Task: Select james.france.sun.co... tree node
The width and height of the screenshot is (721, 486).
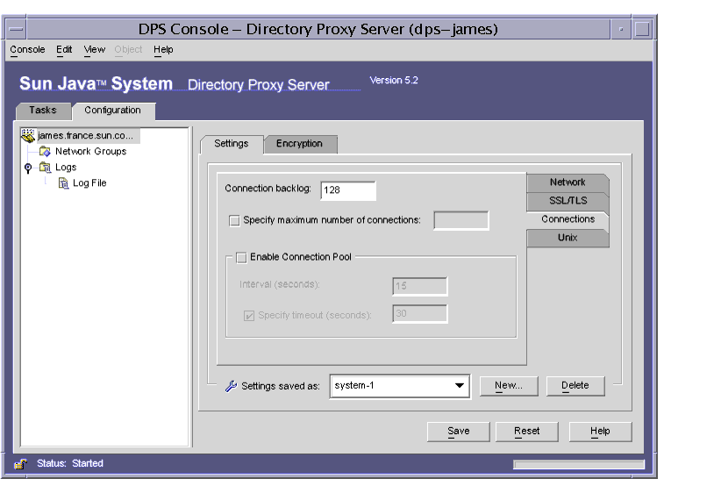Action: coord(85,136)
